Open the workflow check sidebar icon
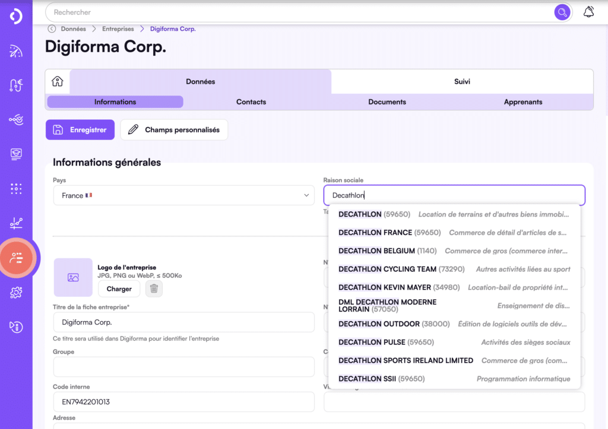The height and width of the screenshot is (429, 608). coord(16,119)
